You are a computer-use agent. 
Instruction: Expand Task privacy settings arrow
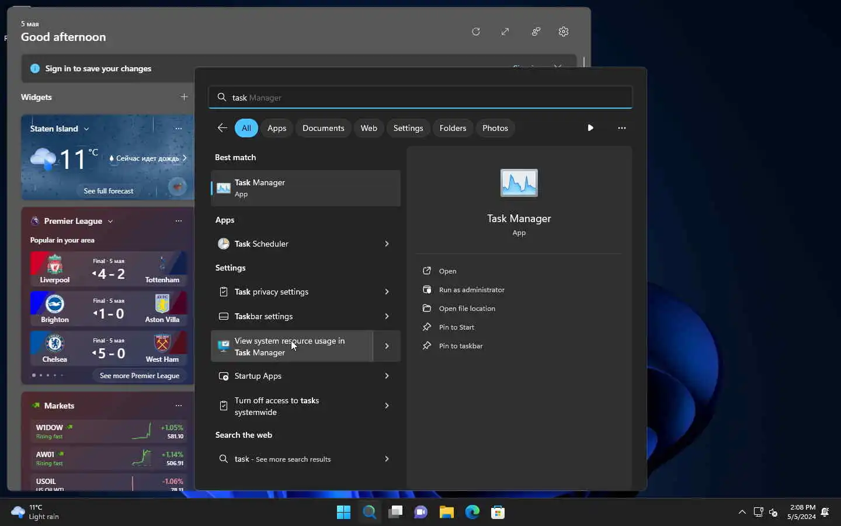click(387, 292)
